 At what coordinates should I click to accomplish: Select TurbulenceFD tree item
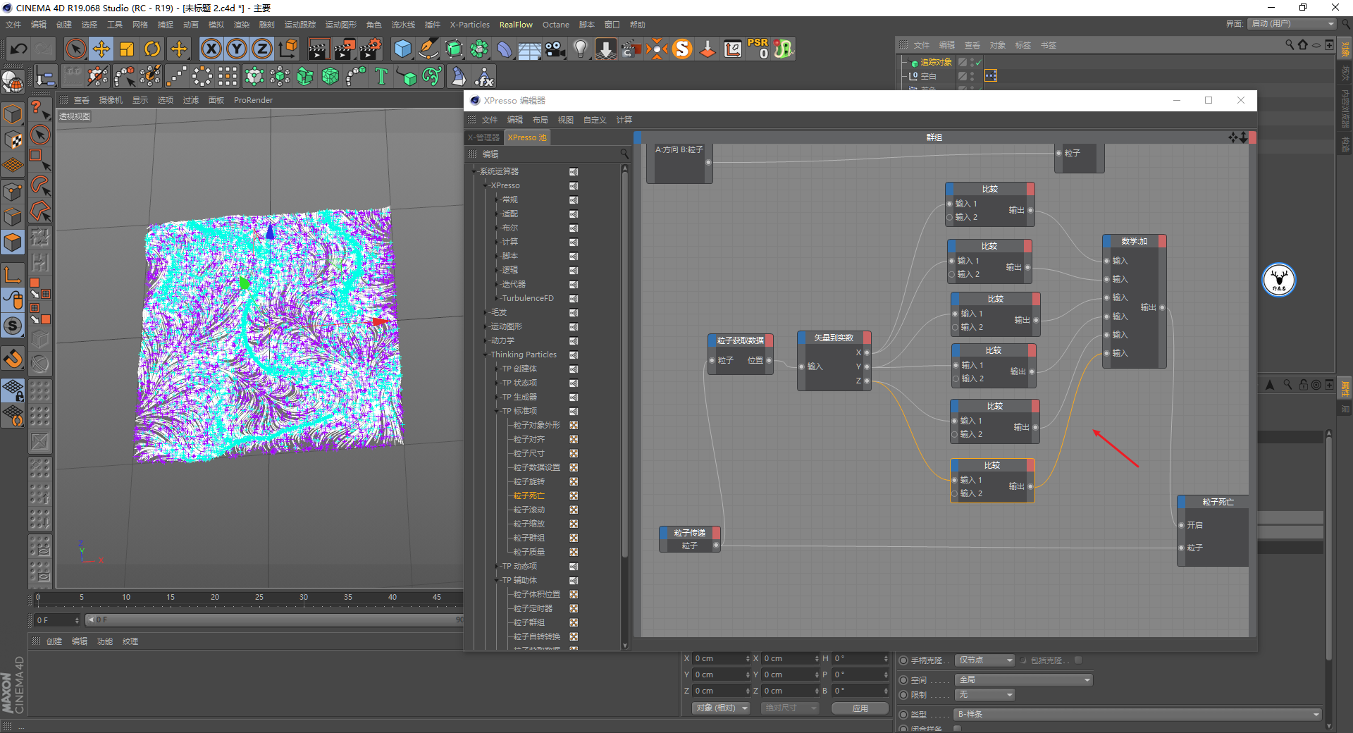pyautogui.click(x=528, y=298)
